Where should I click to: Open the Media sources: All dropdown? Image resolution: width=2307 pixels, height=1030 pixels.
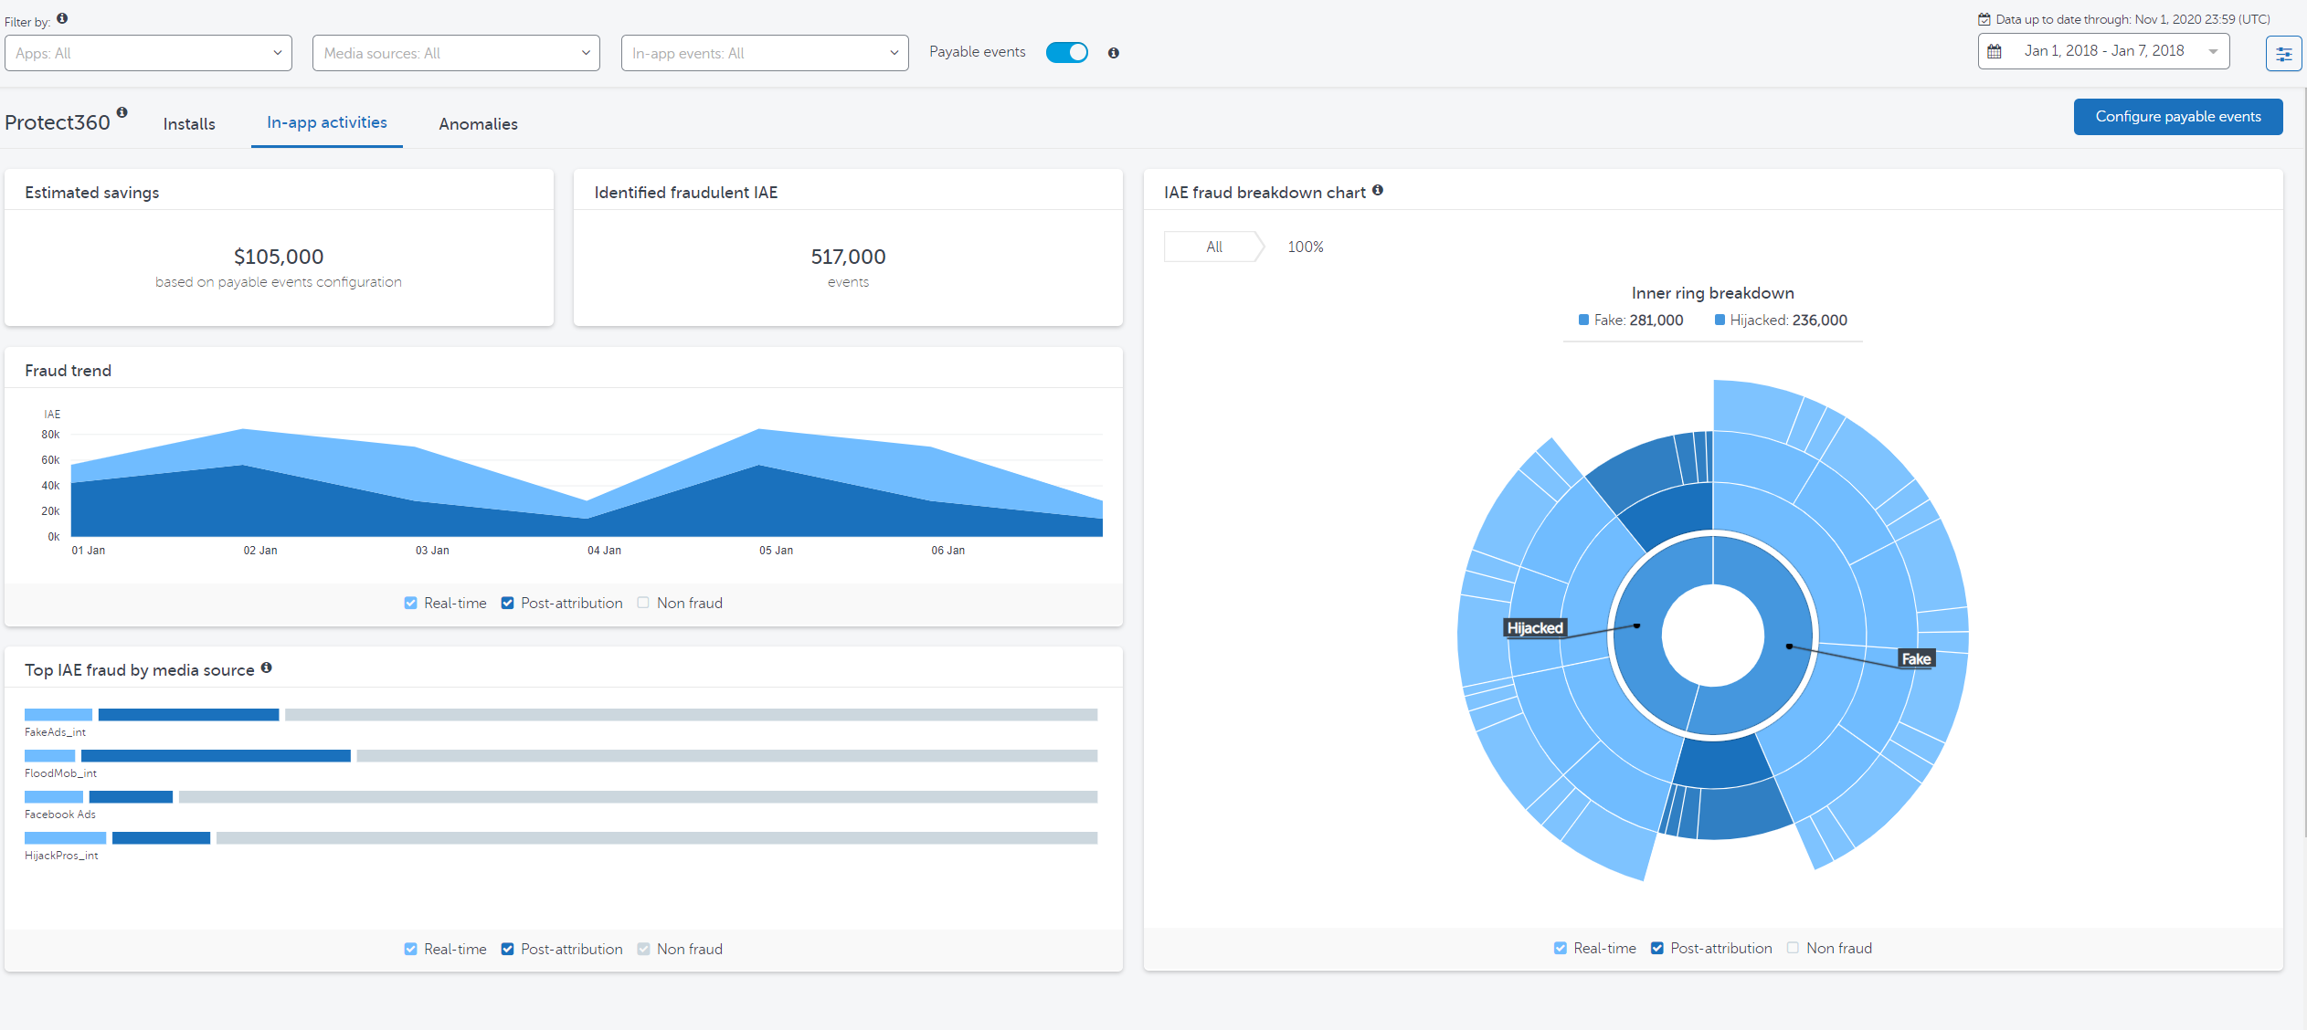point(456,53)
